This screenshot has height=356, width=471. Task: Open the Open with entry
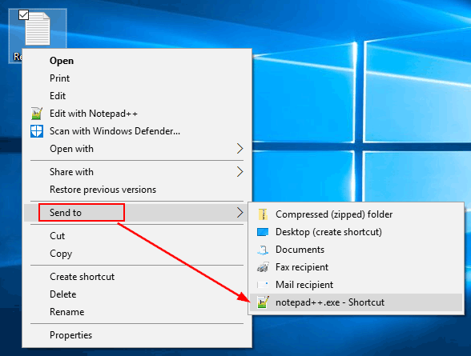(137, 149)
